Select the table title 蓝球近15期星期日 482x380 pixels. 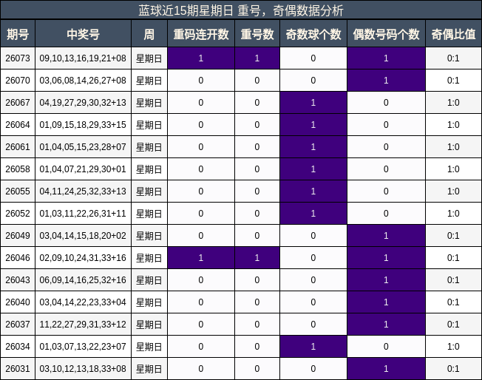186,11
